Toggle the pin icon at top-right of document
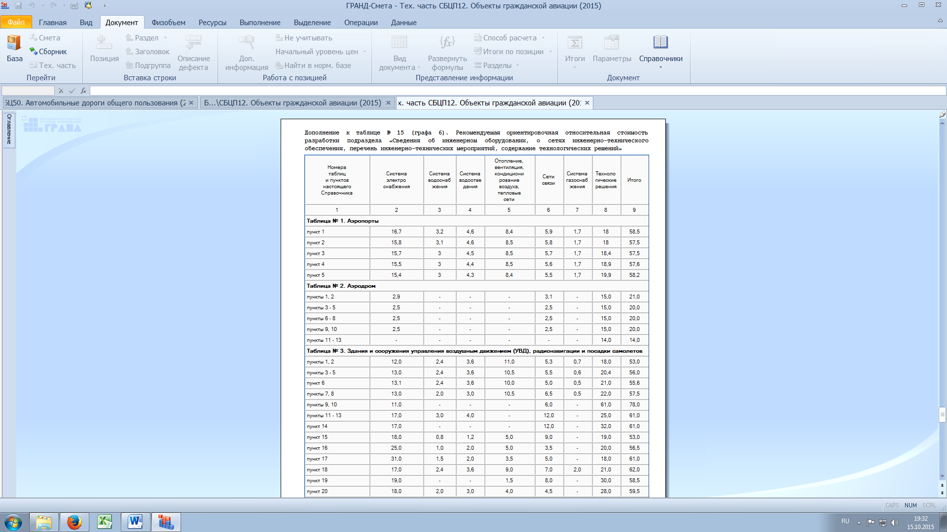Image resolution: width=947 pixels, height=532 pixels. [942, 115]
